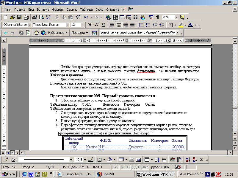Open the Файл menu
The image size is (238, 178).
tap(7, 9)
